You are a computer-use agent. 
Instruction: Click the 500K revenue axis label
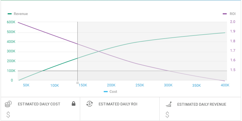11,32
